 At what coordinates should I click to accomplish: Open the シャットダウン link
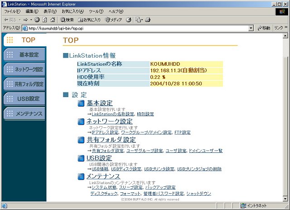coord(198,194)
